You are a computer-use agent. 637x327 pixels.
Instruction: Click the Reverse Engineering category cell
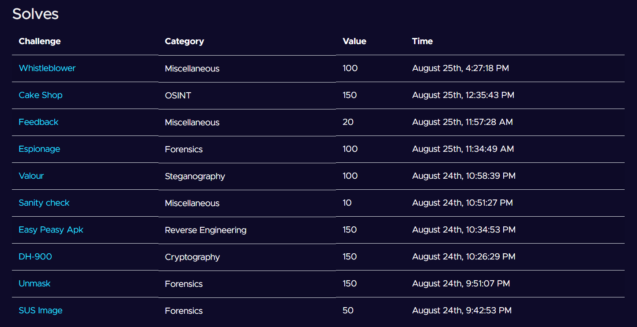click(x=205, y=230)
